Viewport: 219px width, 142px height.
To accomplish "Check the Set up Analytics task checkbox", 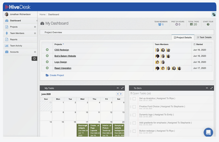I will point(134,99).
